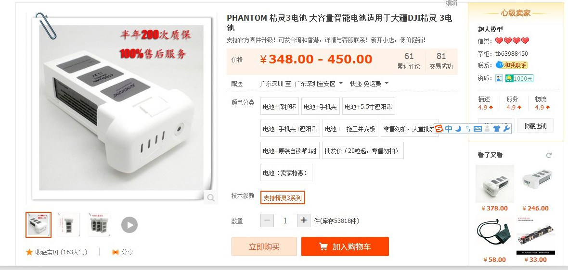Click the 立即购买 button
This screenshot has height=270, width=568.
click(264, 246)
